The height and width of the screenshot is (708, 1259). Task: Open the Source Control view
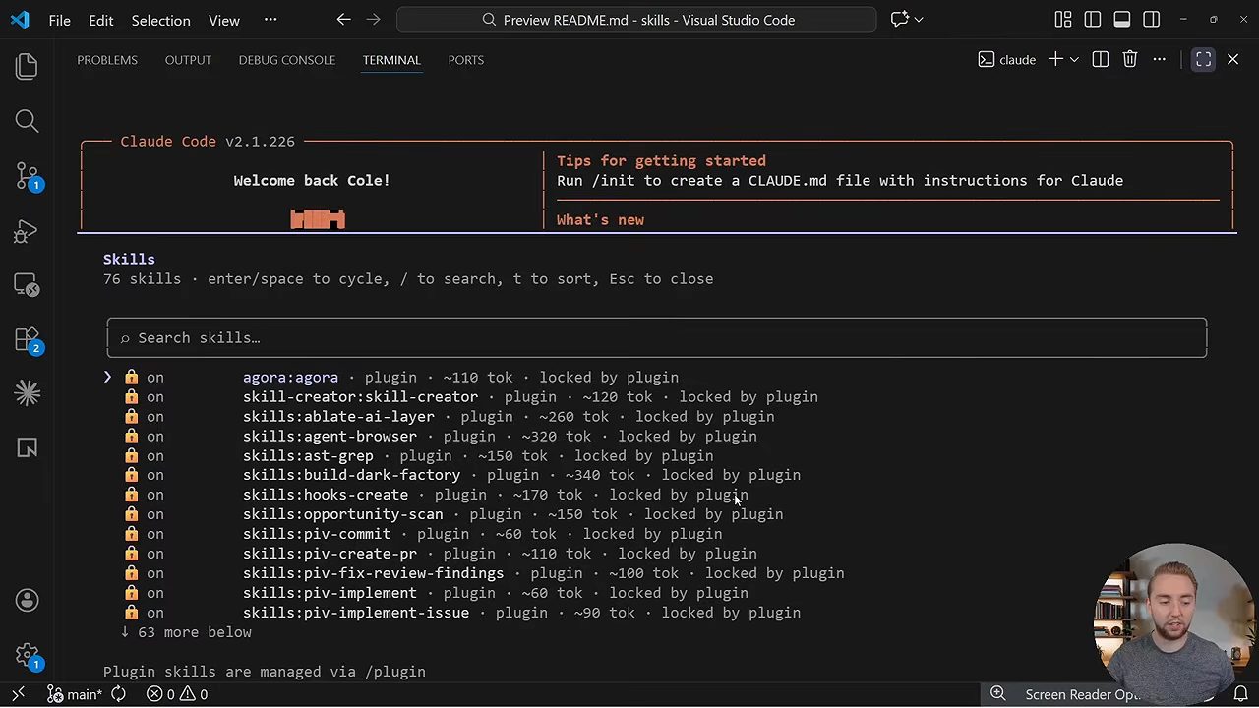tap(27, 176)
